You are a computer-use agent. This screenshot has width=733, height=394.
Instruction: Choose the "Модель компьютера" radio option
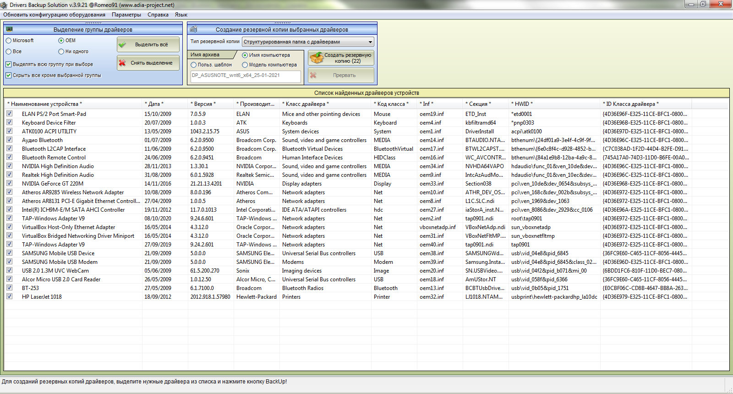[x=245, y=65]
